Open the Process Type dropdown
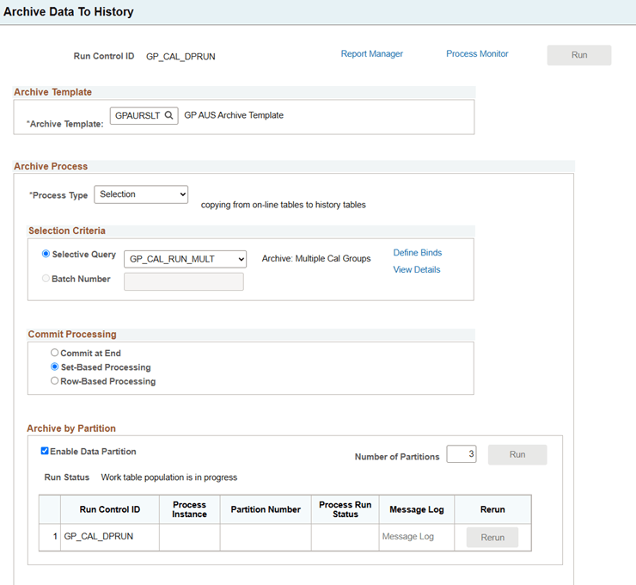The image size is (636, 585). point(141,194)
